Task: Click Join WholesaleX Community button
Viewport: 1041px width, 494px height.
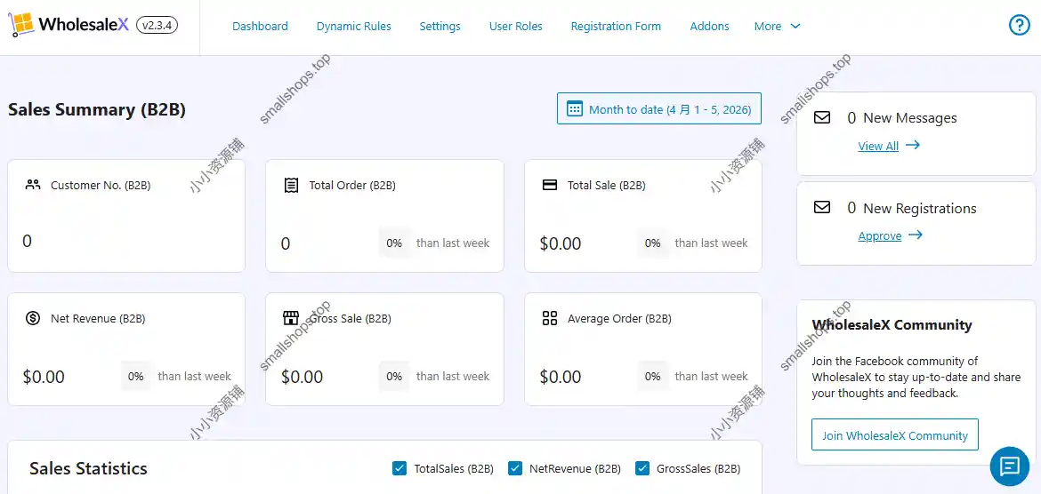Action: [x=895, y=435]
